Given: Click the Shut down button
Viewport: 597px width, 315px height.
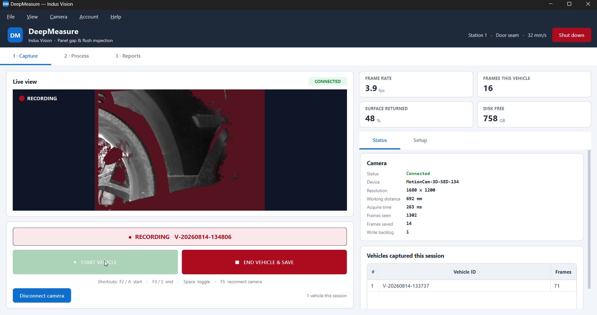Looking at the screenshot, I should pyautogui.click(x=572, y=35).
